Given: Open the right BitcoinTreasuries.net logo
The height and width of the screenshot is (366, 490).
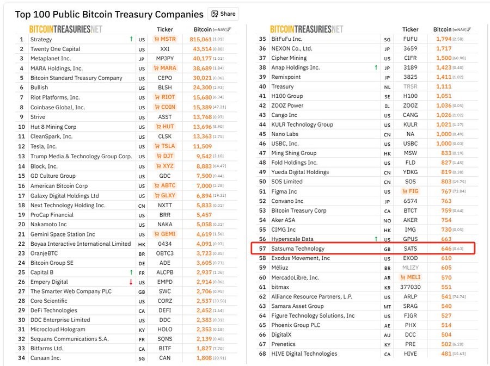Looking at the screenshot, I should pyautogui.click(x=307, y=29).
